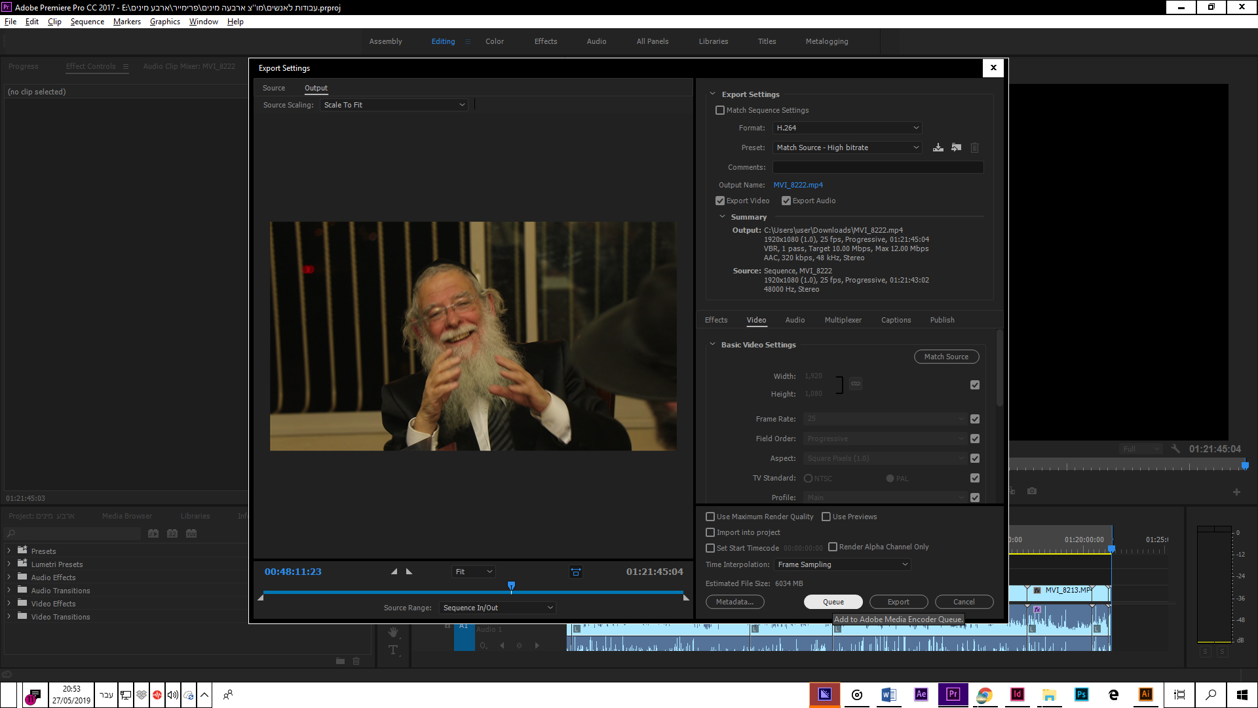This screenshot has width=1258, height=708.
Task: Open the Format H.264 dropdown
Action: 847,128
